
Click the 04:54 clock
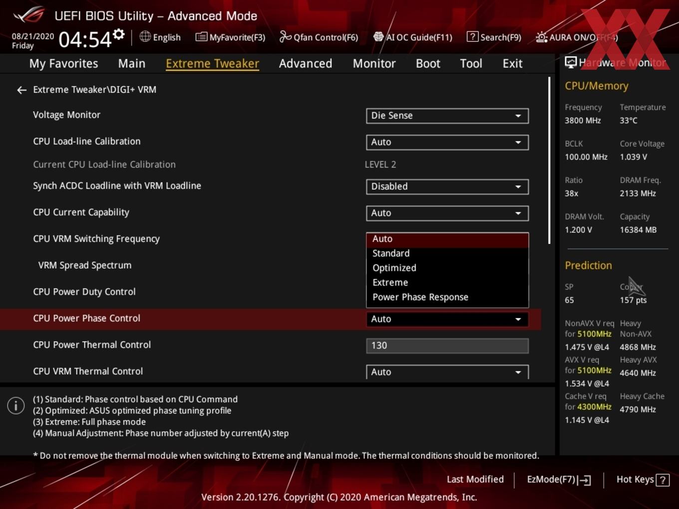85,39
